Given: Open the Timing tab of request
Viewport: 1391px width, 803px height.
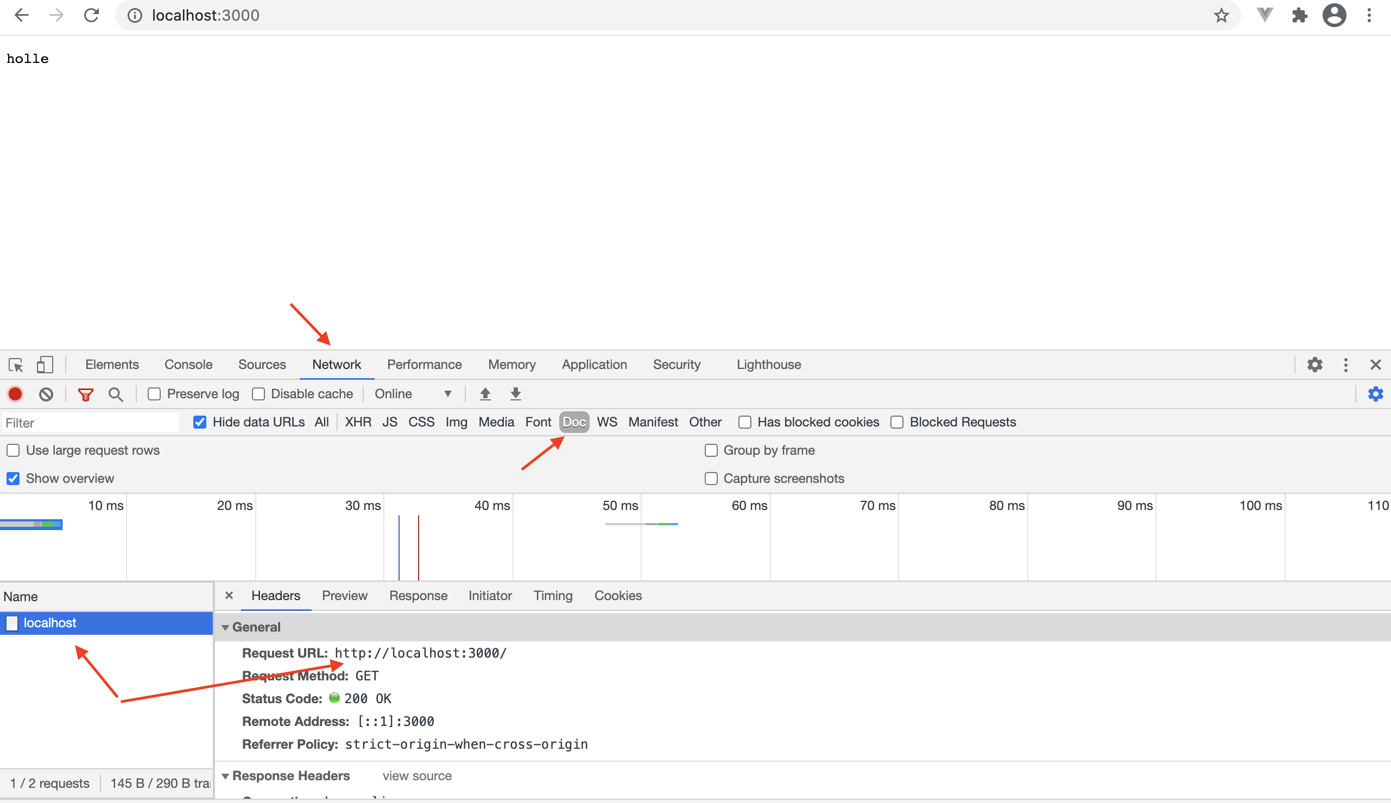Looking at the screenshot, I should (x=553, y=596).
